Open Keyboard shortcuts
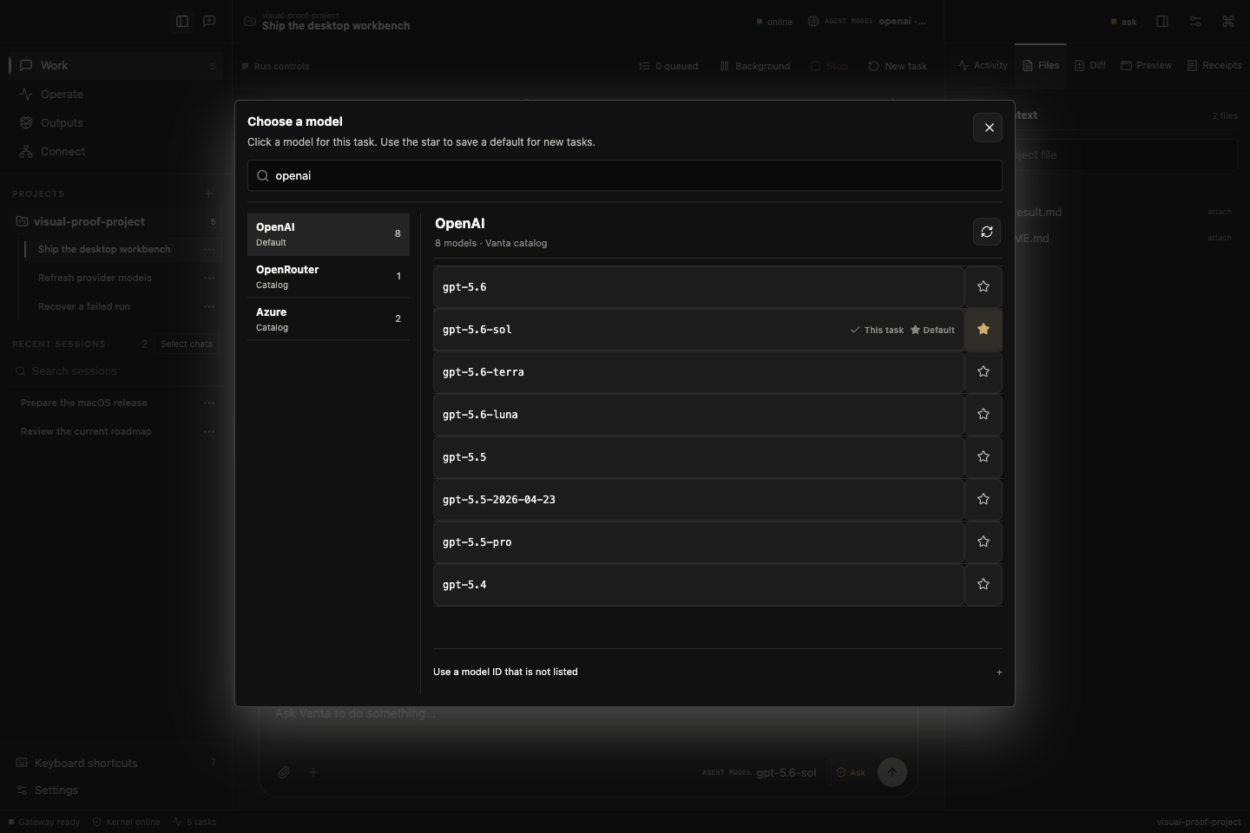This screenshot has height=833, width=1250. (115, 763)
